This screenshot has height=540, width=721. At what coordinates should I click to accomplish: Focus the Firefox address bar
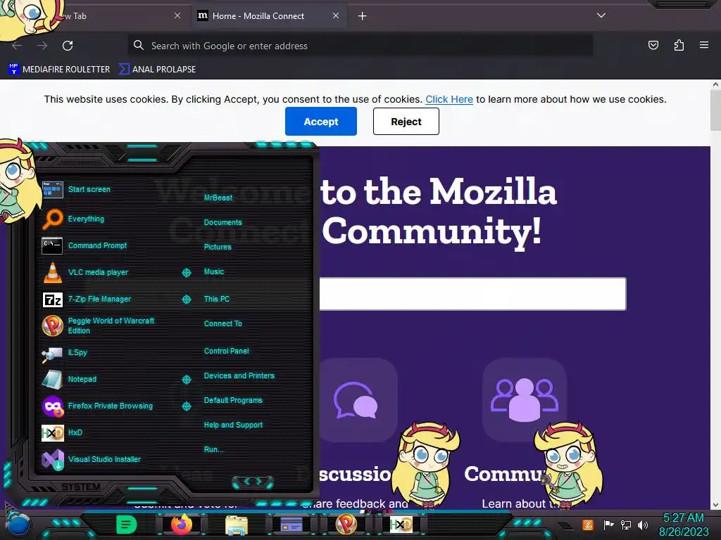(x=360, y=46)
